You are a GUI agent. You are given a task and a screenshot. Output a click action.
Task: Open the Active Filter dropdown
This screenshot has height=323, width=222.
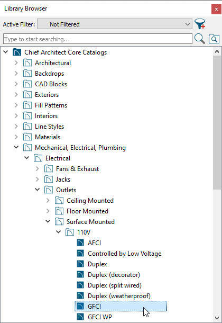click(115, 24)
